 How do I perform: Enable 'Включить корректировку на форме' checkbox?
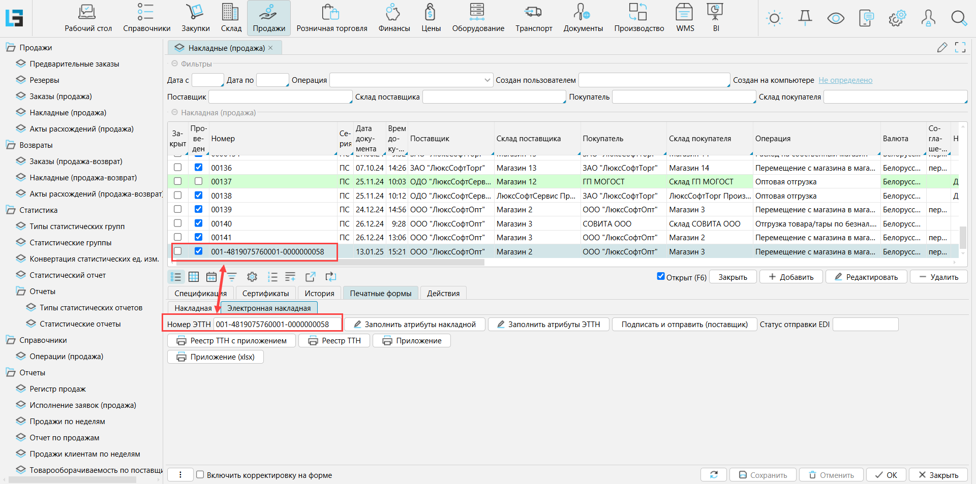click(200, 475)
